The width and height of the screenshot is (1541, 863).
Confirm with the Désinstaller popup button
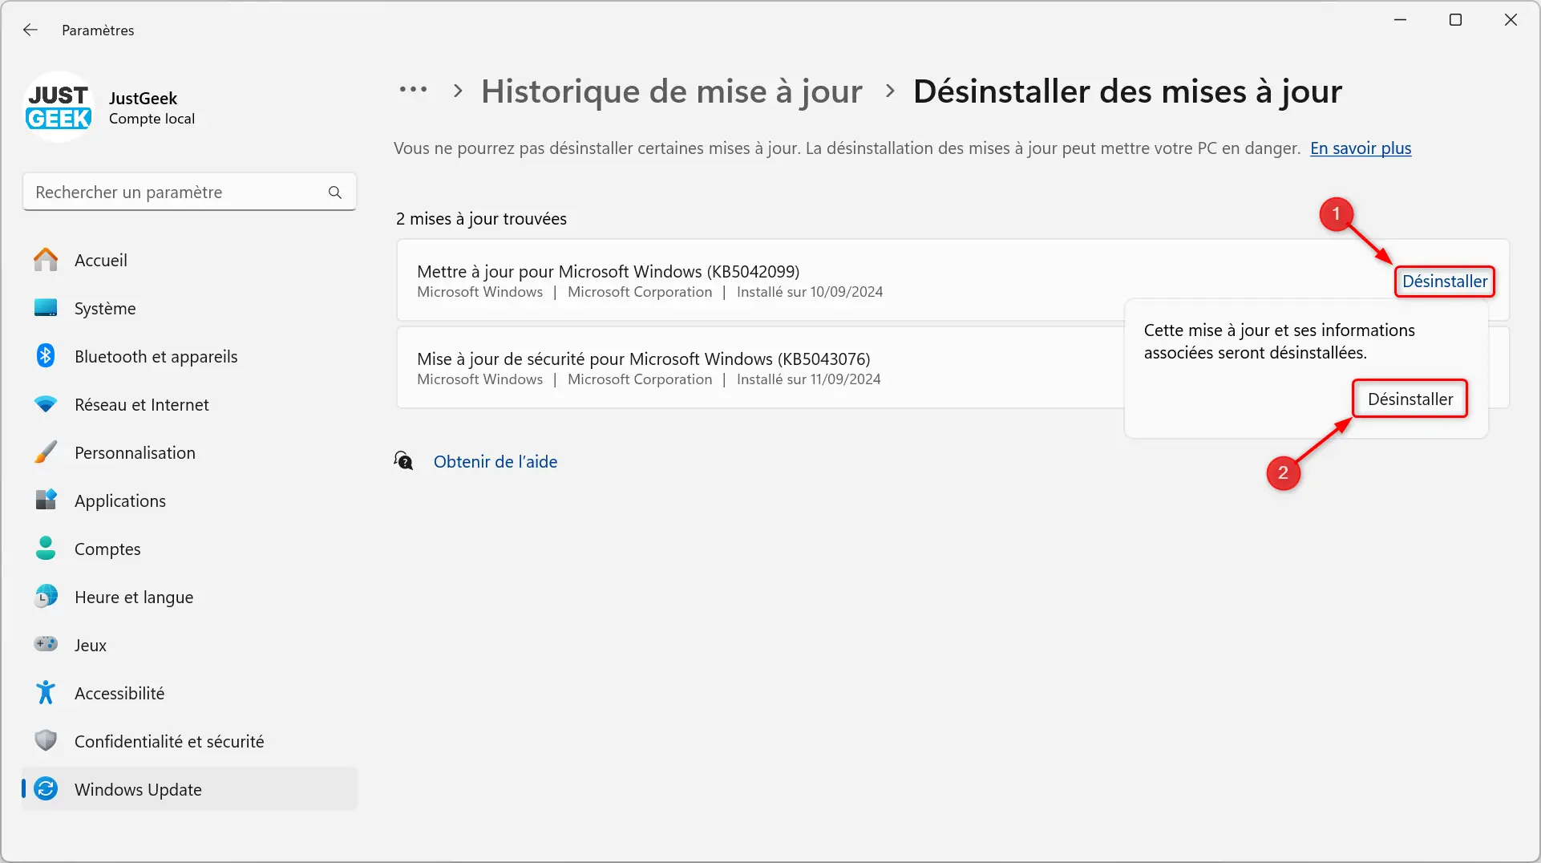[1410, 399]
